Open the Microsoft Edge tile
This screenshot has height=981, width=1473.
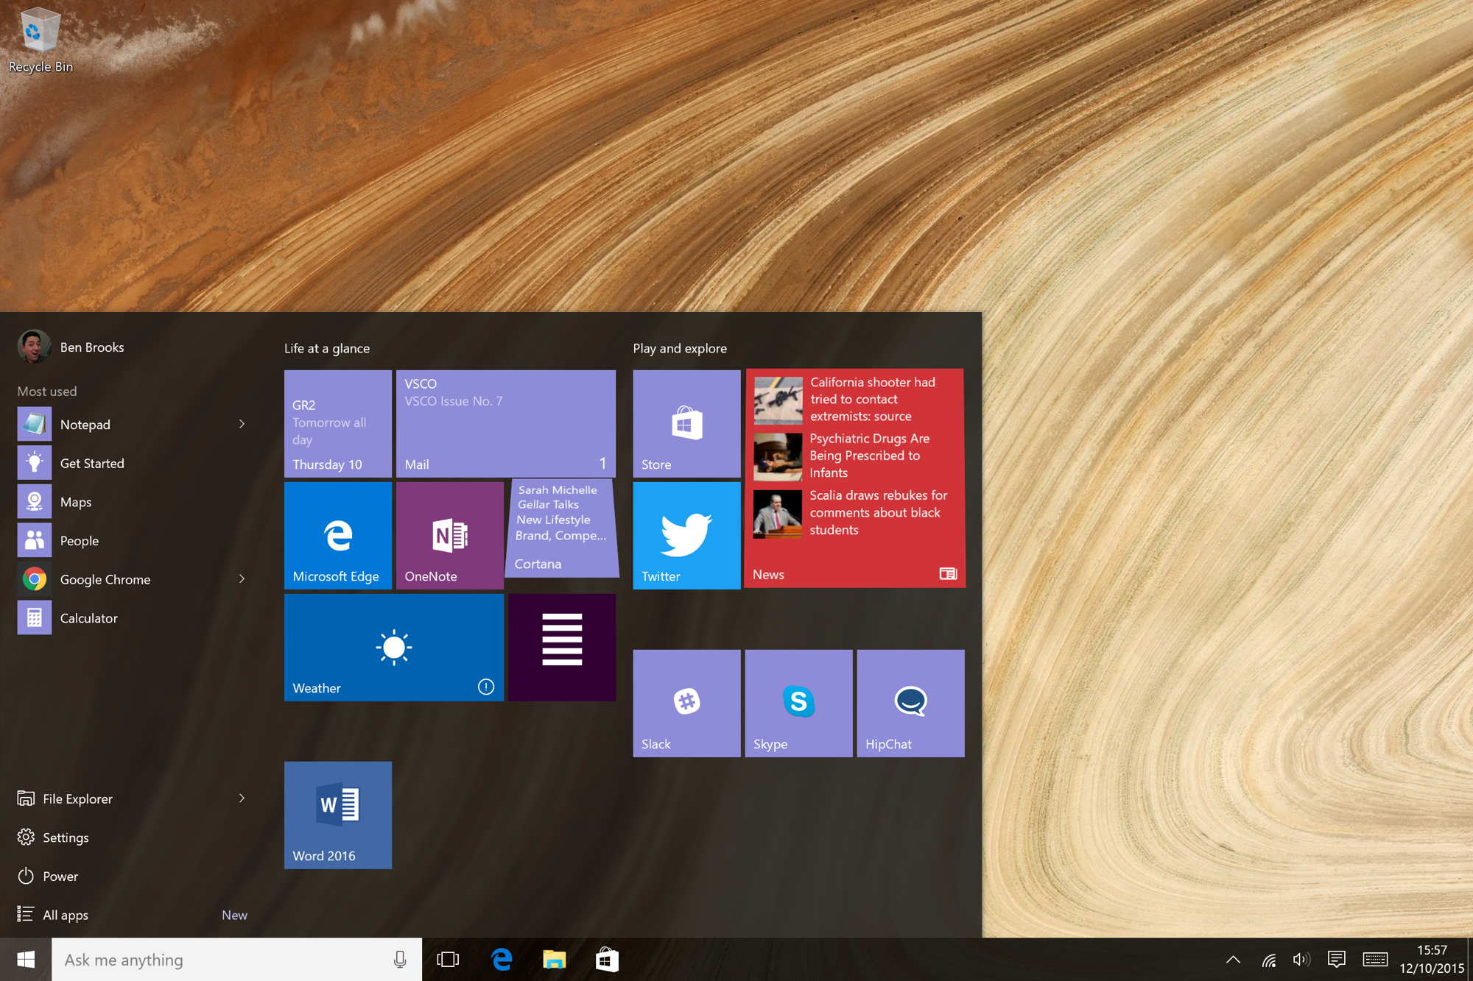338,536
